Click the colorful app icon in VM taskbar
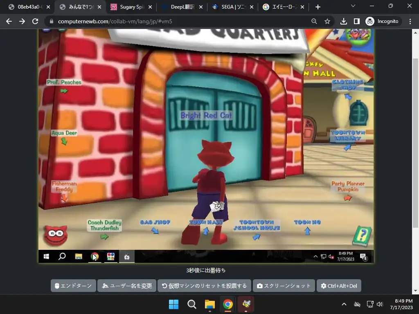This screenshot has width=419, height=314. tap(110, 256)
